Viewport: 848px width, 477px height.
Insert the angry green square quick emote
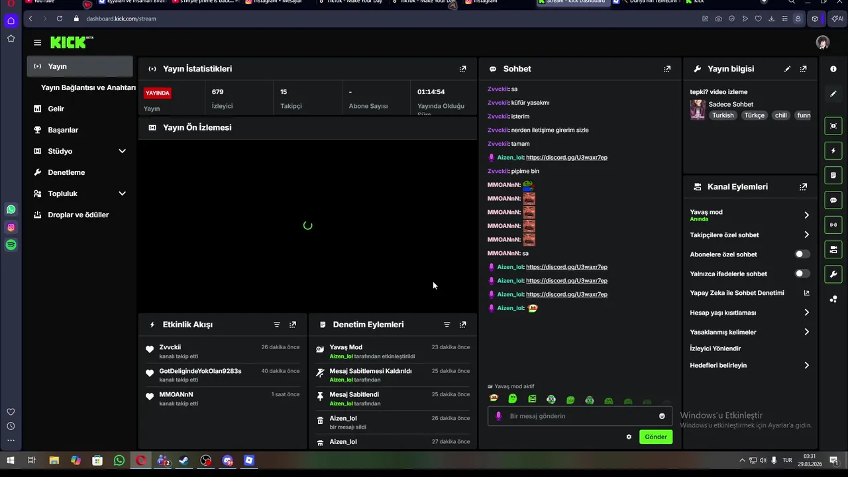coord(532,399)
